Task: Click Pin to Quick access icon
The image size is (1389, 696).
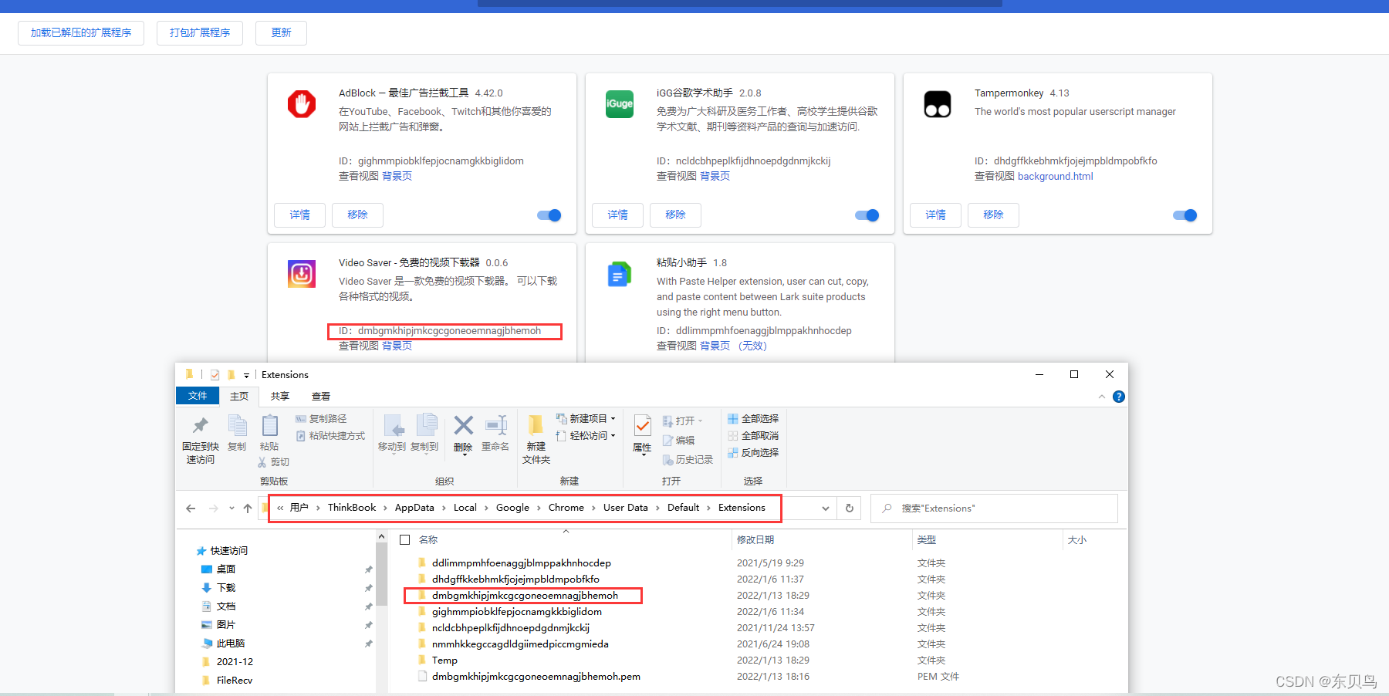Action: point(201,426)
